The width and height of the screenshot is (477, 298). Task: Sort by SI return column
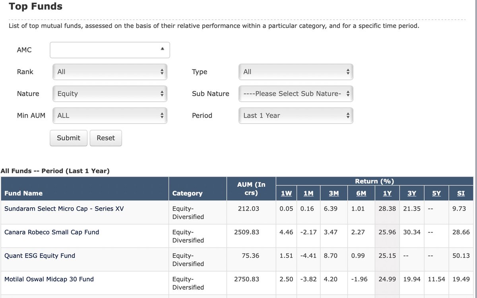[461, 193]
